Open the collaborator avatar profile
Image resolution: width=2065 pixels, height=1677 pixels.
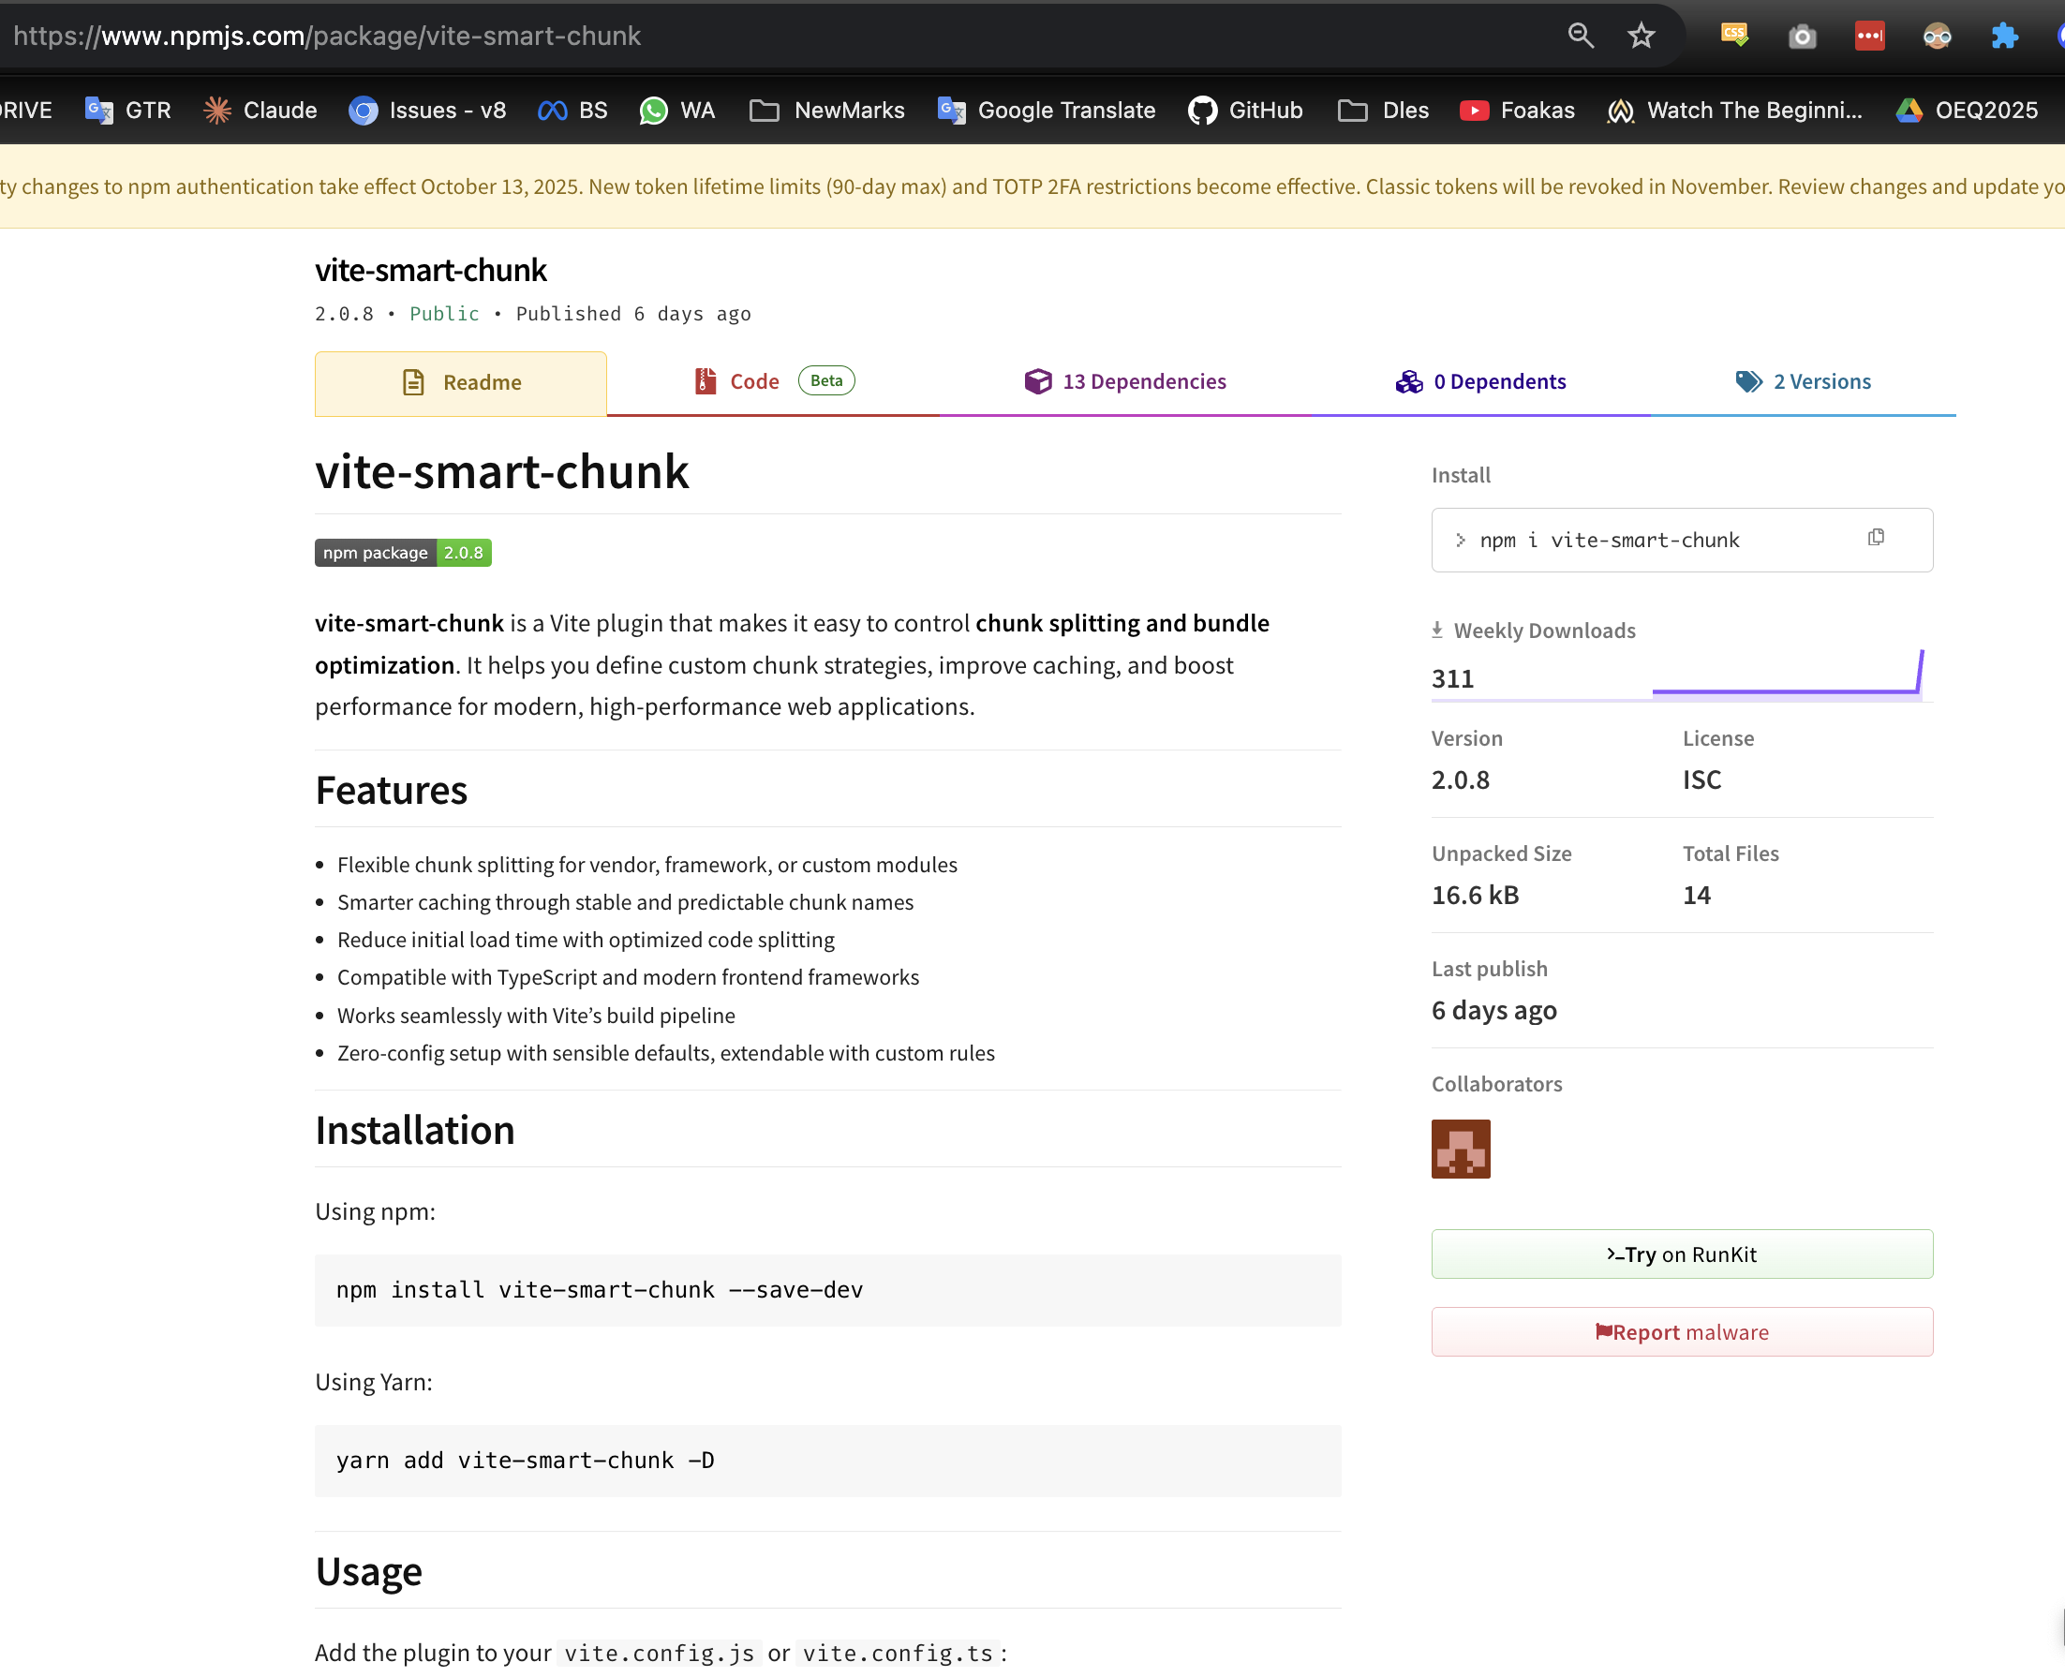(x=1461, y=1150)
